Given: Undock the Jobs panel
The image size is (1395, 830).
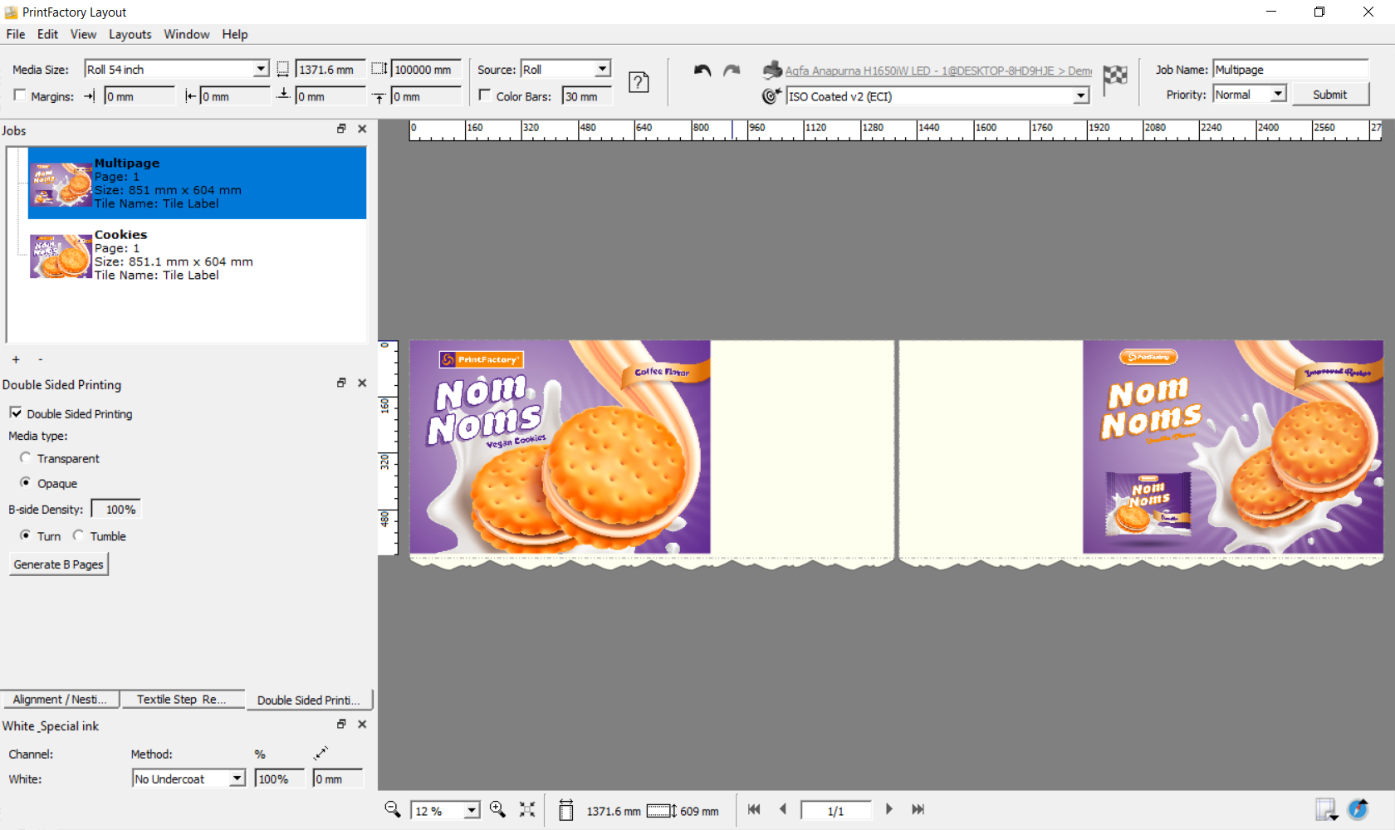Looking at the screenshot, I should pyautogui.click(x=341, y=129).
